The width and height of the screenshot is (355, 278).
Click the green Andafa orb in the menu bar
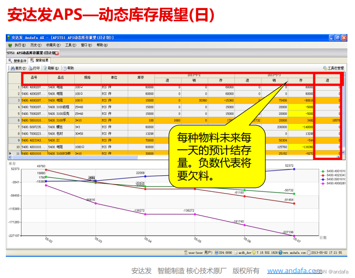point(10,45)
